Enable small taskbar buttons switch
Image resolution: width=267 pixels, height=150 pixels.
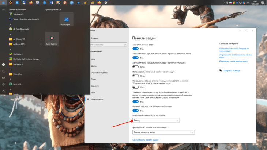[x=136, y=76]
